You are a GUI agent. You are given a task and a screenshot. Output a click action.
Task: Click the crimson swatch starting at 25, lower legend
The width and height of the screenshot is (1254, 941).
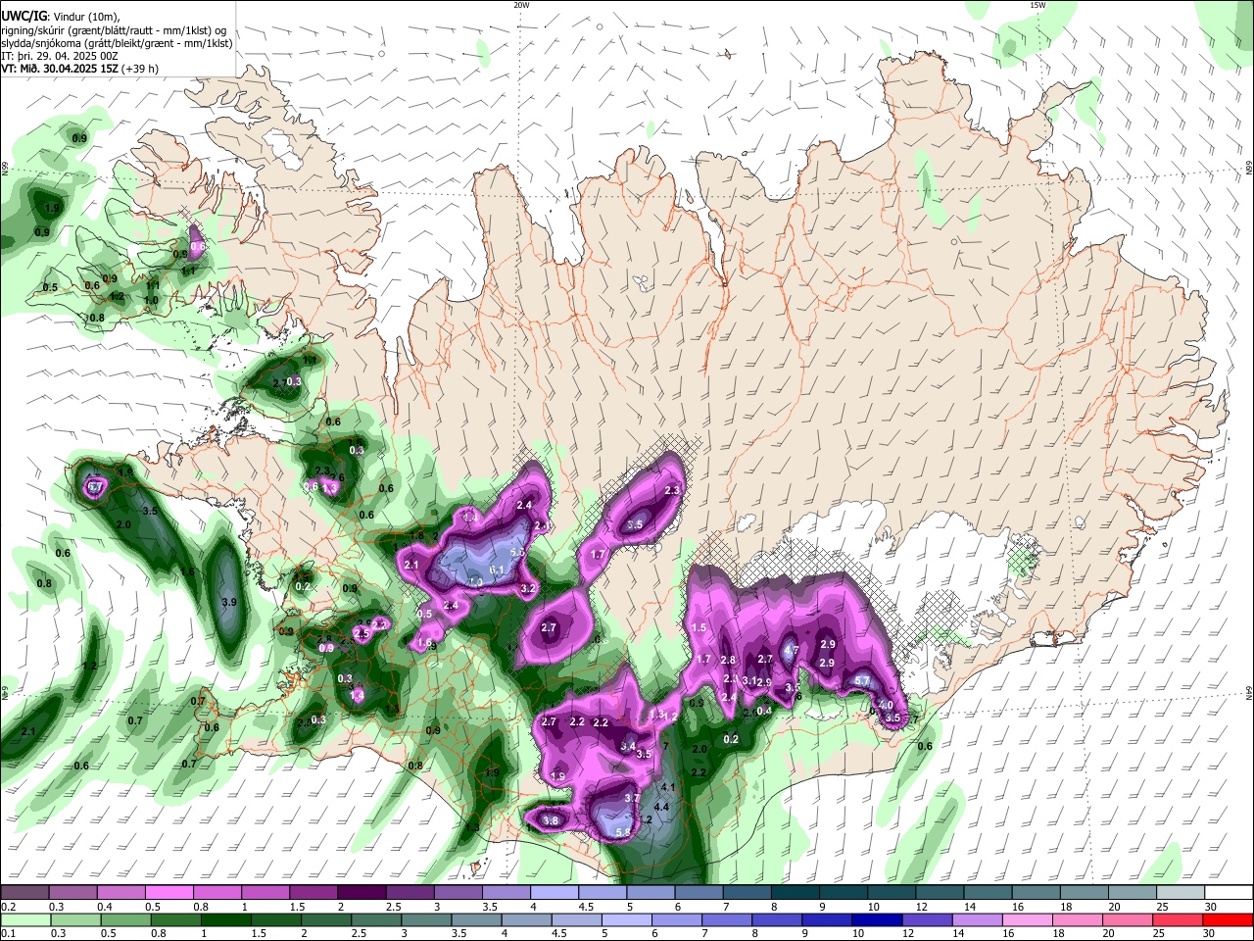tap(1178, 919)
